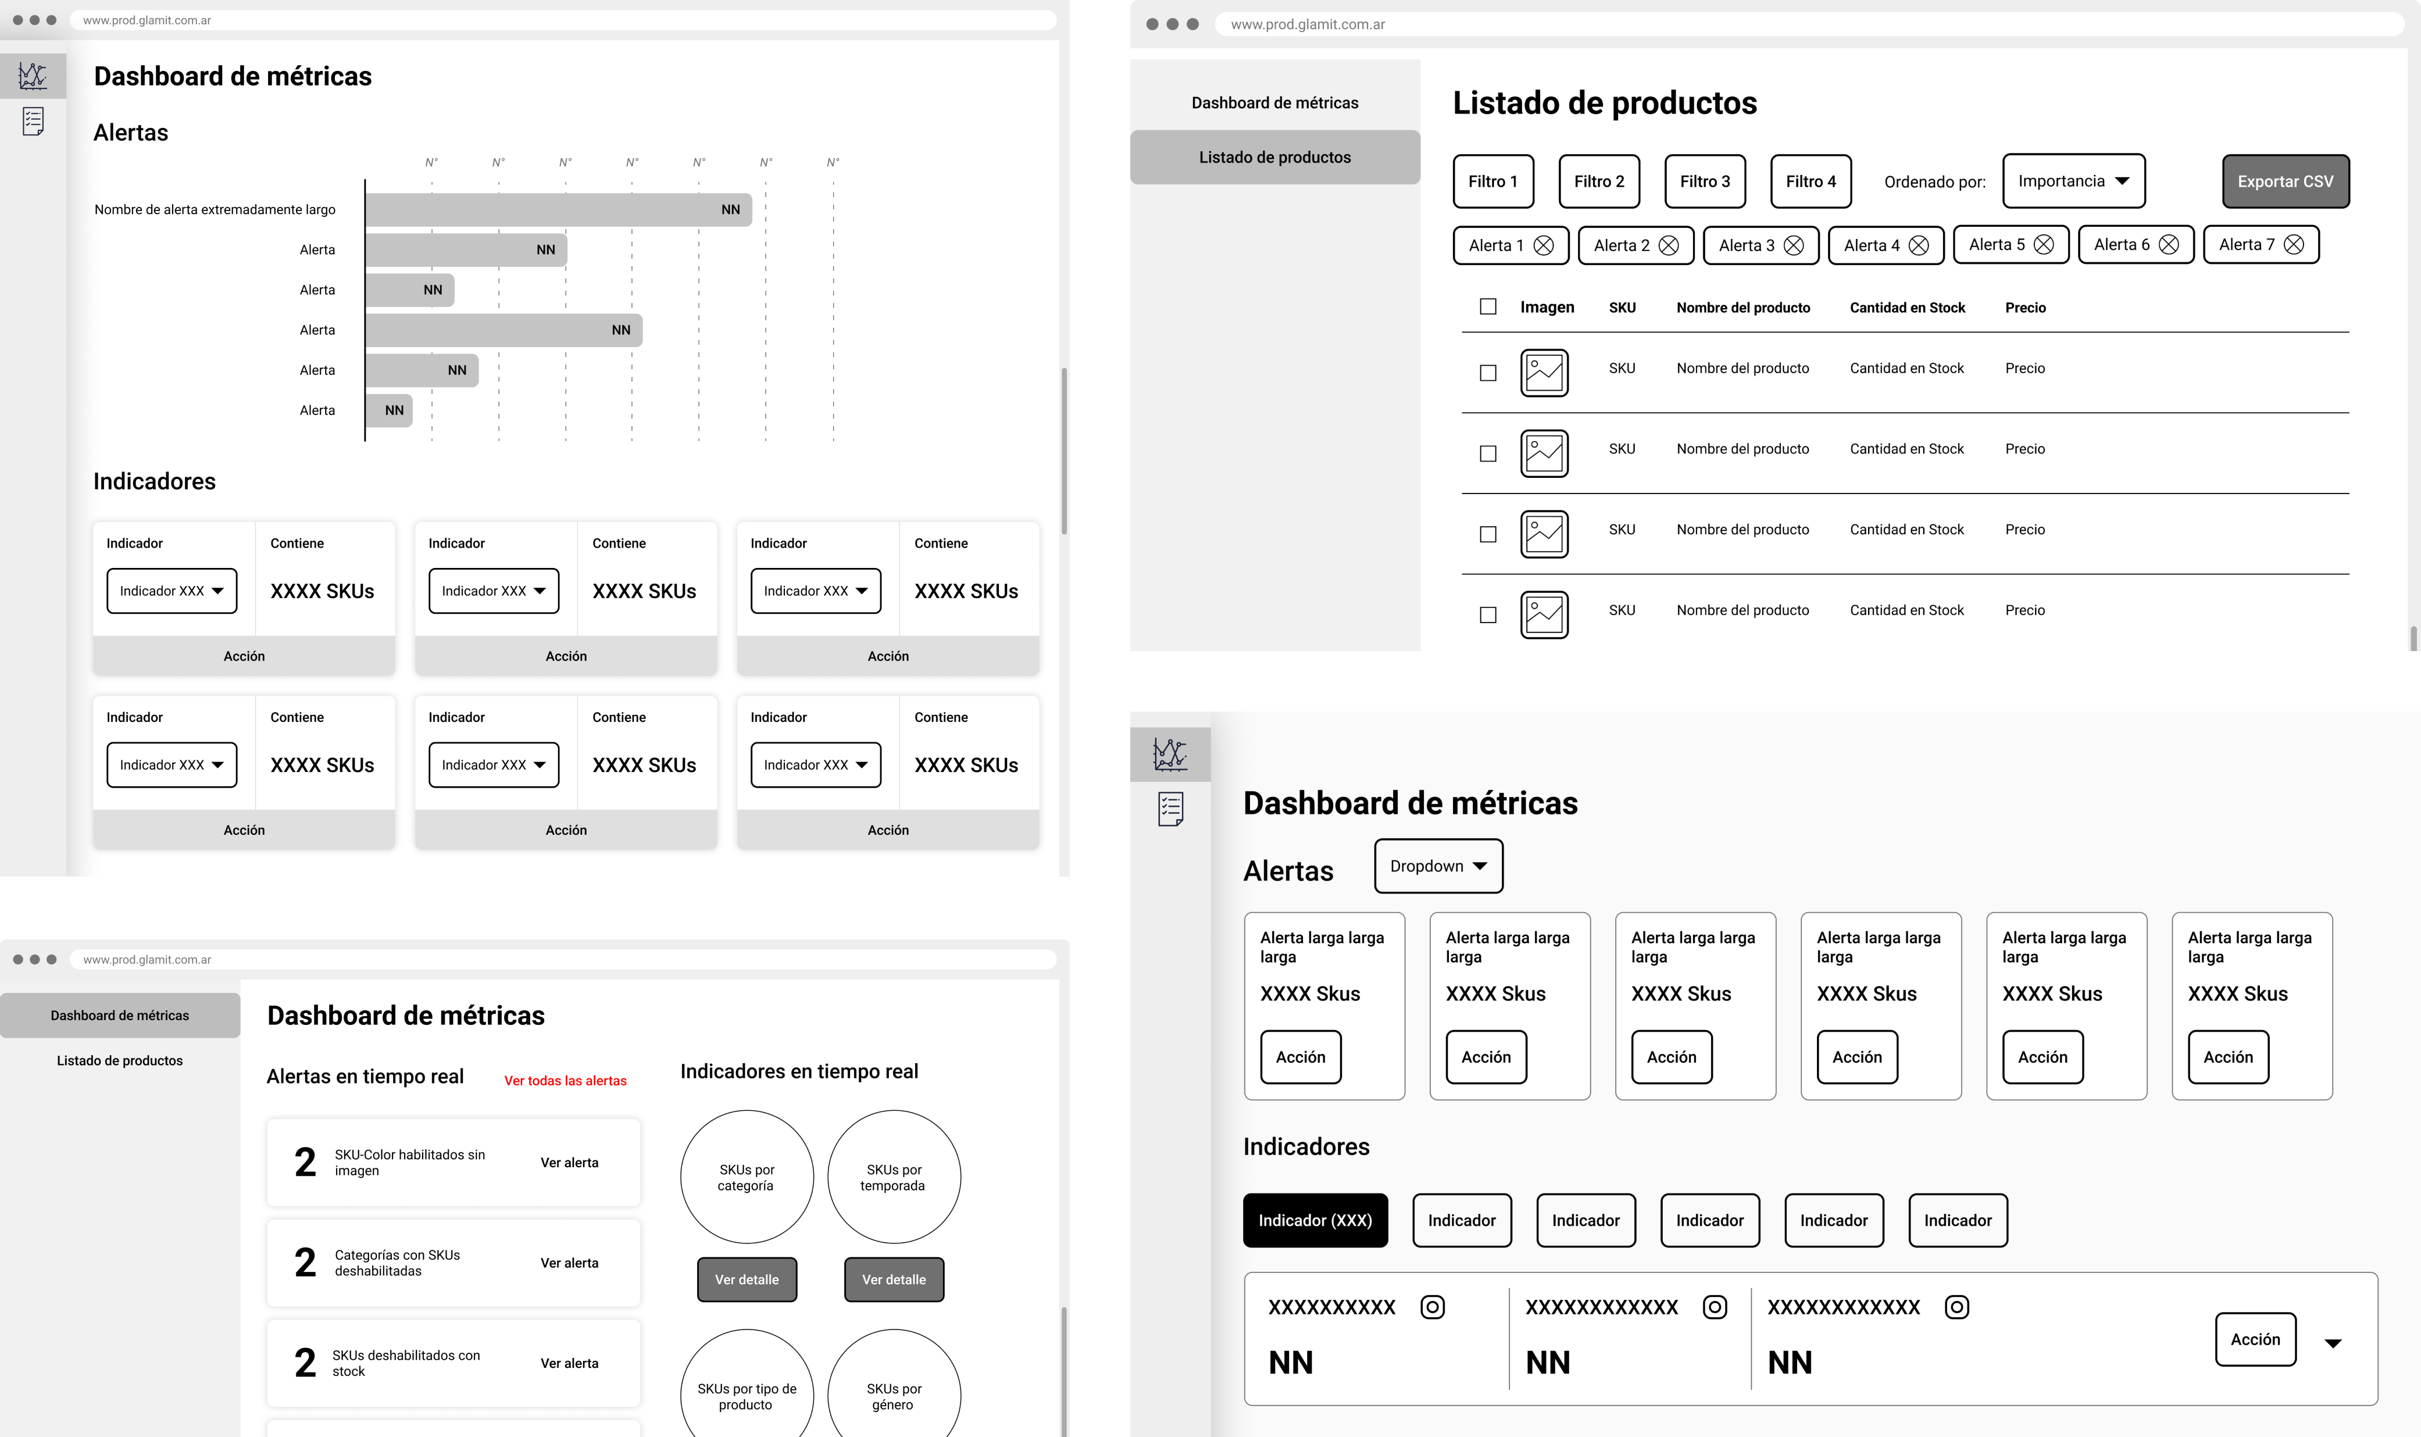Select Listado de productos in bottom-left sidebar
Screen dimensions: 2421x1437
pos(119,1060)
